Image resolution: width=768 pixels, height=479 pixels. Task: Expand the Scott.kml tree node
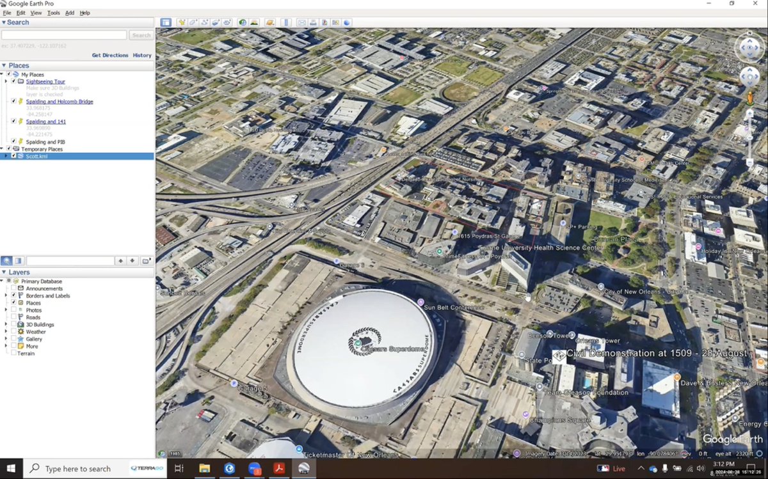pos(6,155)
